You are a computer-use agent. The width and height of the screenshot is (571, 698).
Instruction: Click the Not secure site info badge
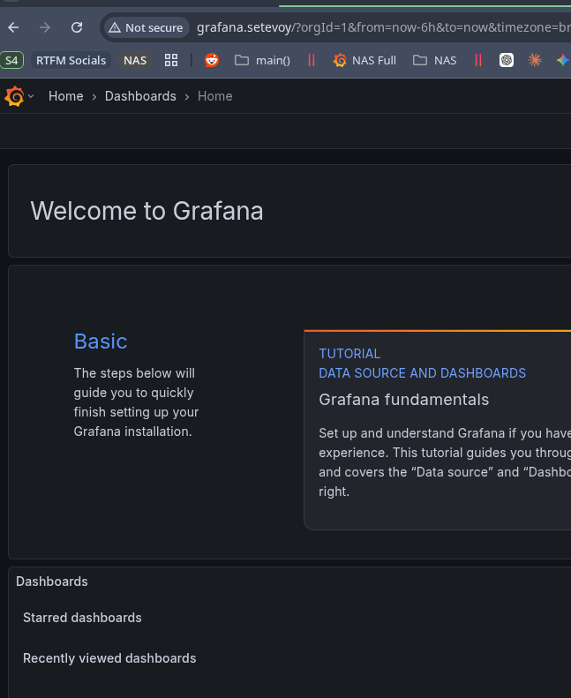coord(146,28)
